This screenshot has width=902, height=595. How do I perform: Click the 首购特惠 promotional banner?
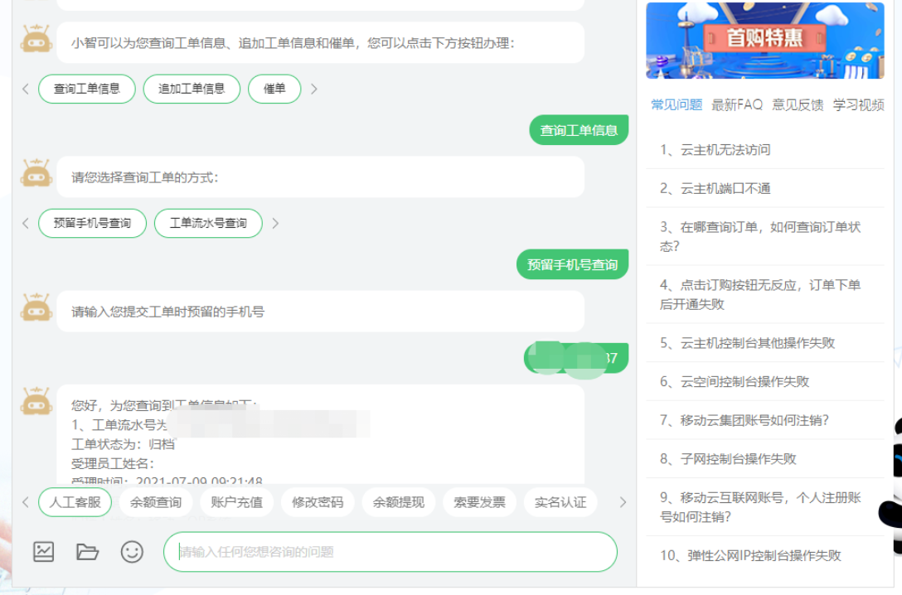point(764,40)
